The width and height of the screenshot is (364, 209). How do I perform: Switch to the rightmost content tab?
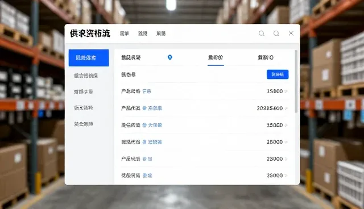[x=266, y=57]
